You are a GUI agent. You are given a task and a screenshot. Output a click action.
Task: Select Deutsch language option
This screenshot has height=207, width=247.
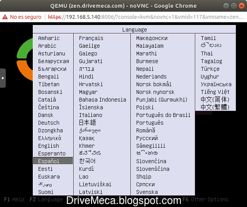[49, 123]
